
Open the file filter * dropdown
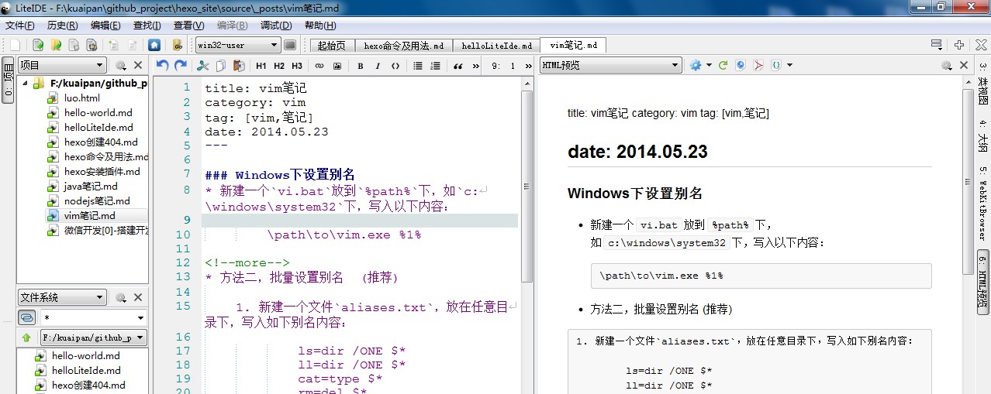coord(94,318)
